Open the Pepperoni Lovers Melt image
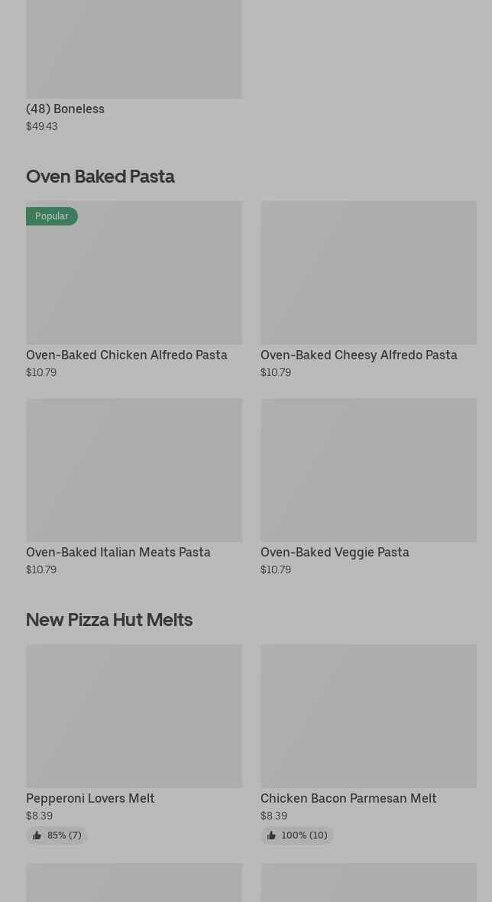The height and width of the screenshot is (902, 492). (134, 715)
